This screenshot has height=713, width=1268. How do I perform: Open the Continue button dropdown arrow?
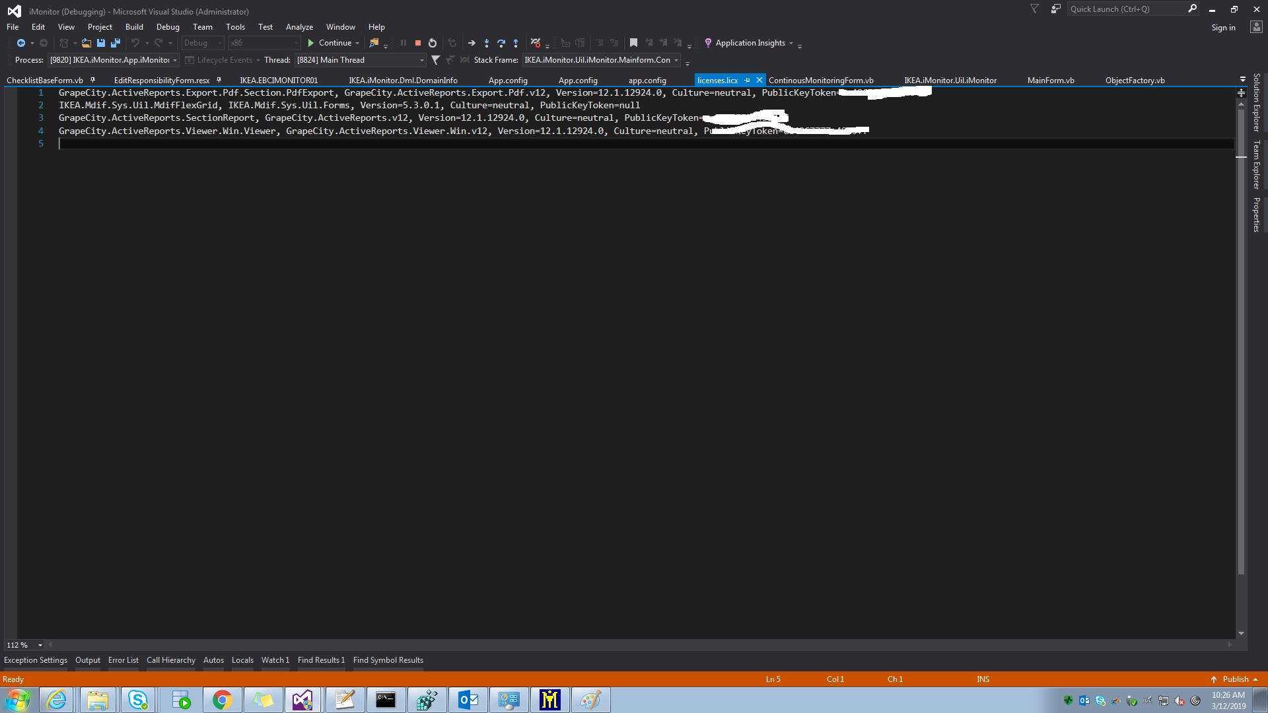click(357, 43)
